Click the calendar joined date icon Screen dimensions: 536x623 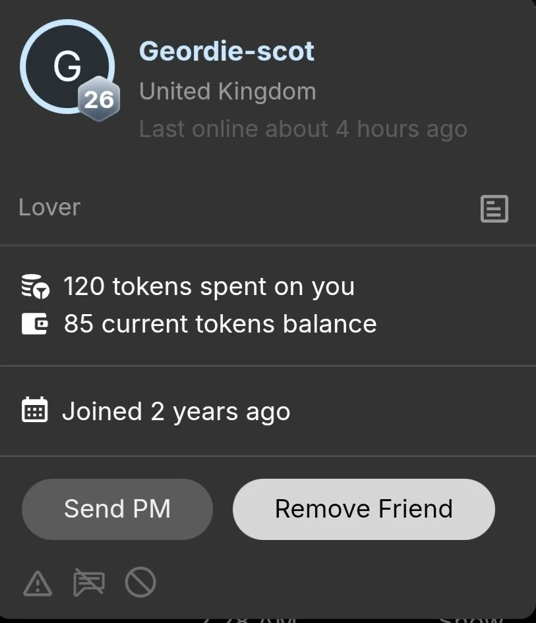pos(35,411)
